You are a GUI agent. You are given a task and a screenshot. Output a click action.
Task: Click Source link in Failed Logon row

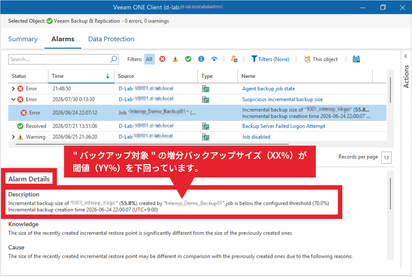[x=146, y=126]
